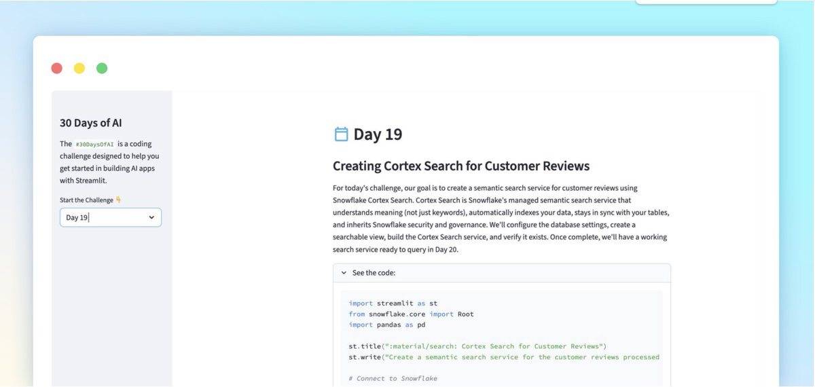Click the #30DaysOfAI code tag
815x387 pixels.
tap(94, 145)
